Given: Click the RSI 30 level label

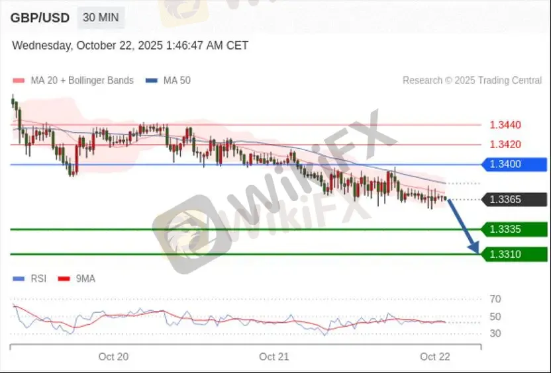Looking at the screenshot, I should coord(495,334).
